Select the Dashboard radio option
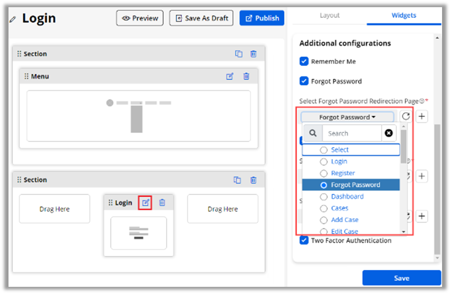The height and width of the screenshot is (294, 451). pos(323,197)
